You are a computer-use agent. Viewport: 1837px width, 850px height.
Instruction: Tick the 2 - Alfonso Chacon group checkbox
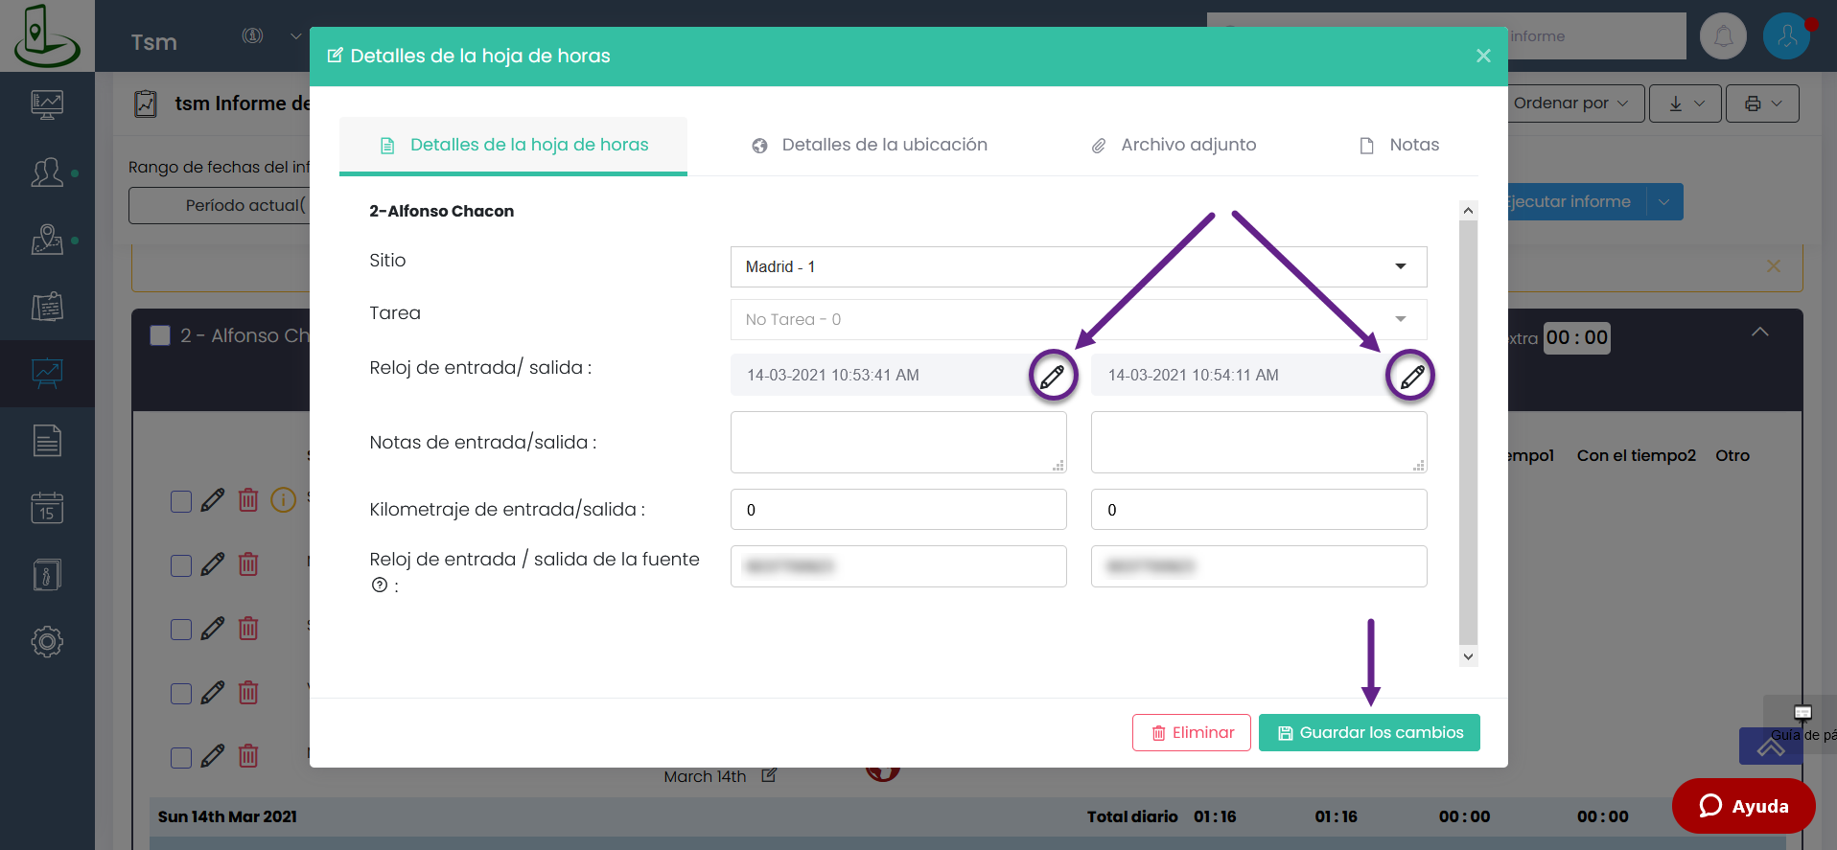160,335
